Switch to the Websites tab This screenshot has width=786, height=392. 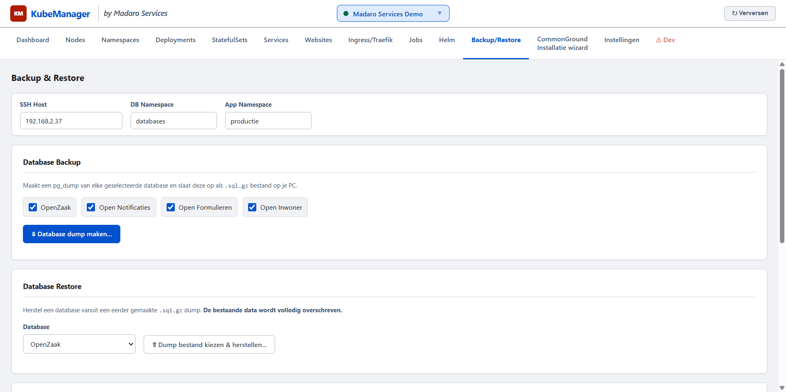point(318,40)
